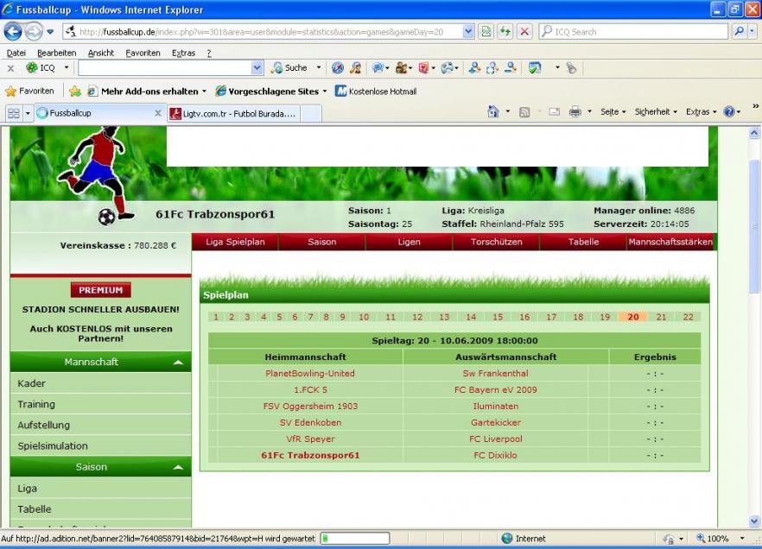The image size is (762, 549).
Task: Click the FC Dixiklo team link
Action: tap(495, 455)
